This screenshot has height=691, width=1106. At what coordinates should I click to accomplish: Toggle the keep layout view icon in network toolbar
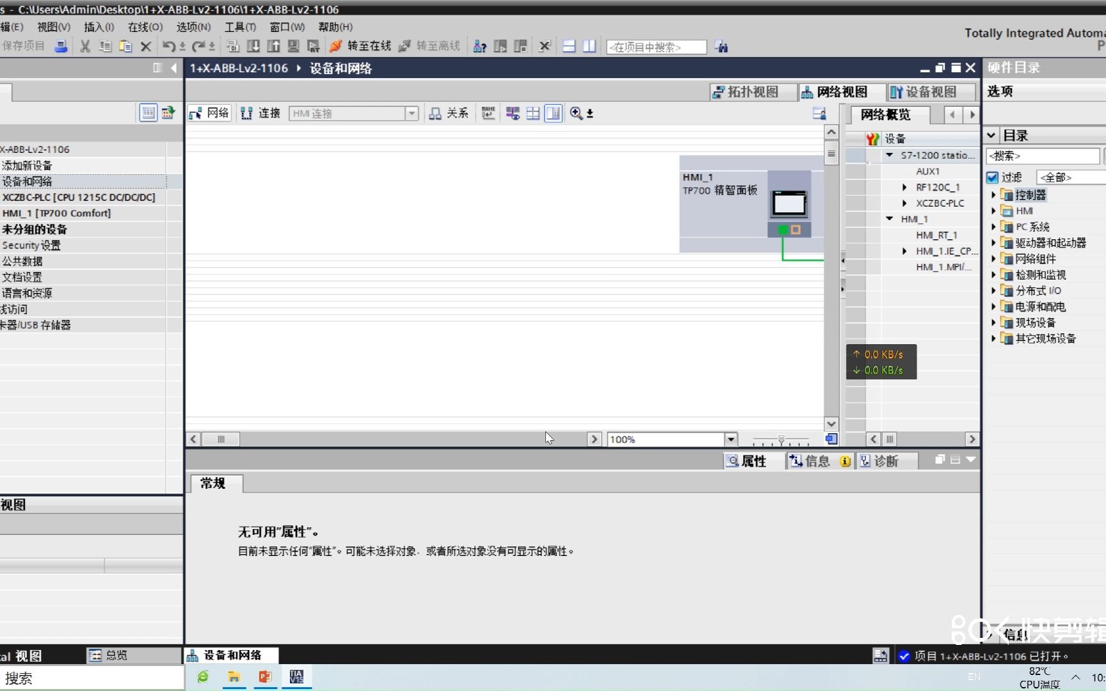tap(553, 113)
